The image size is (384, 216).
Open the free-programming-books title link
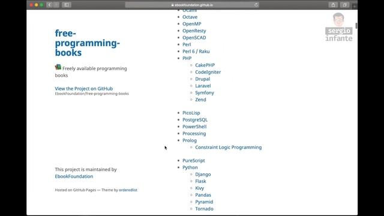(88, 43)
